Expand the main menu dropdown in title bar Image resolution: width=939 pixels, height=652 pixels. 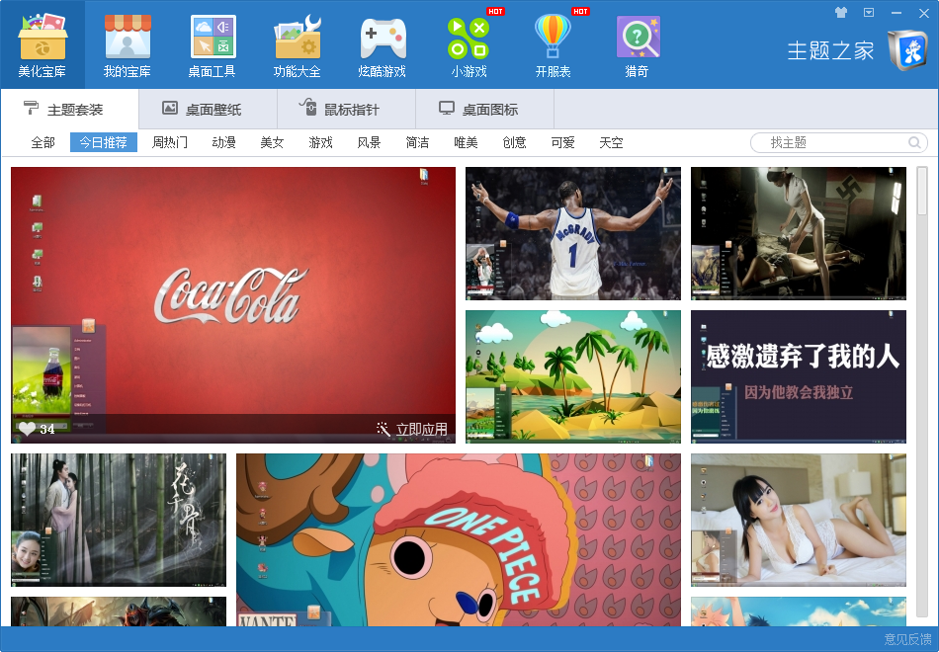coord(869,13)
